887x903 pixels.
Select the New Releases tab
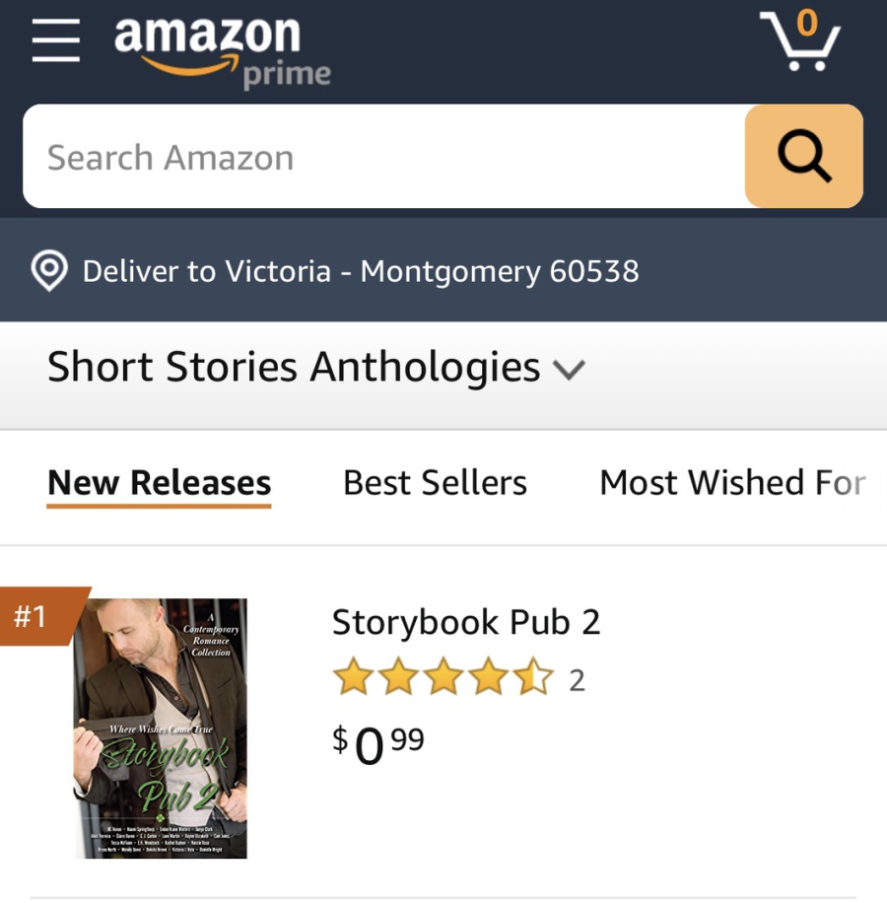159,483
